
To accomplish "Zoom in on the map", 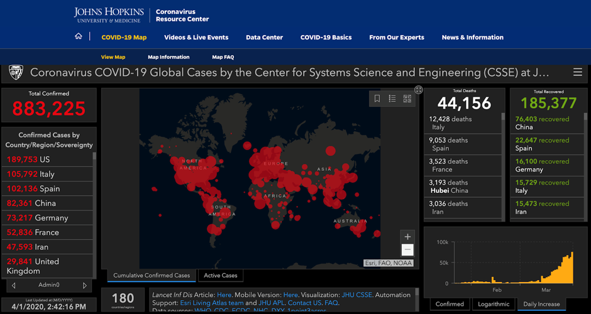I will pos(407,237).
